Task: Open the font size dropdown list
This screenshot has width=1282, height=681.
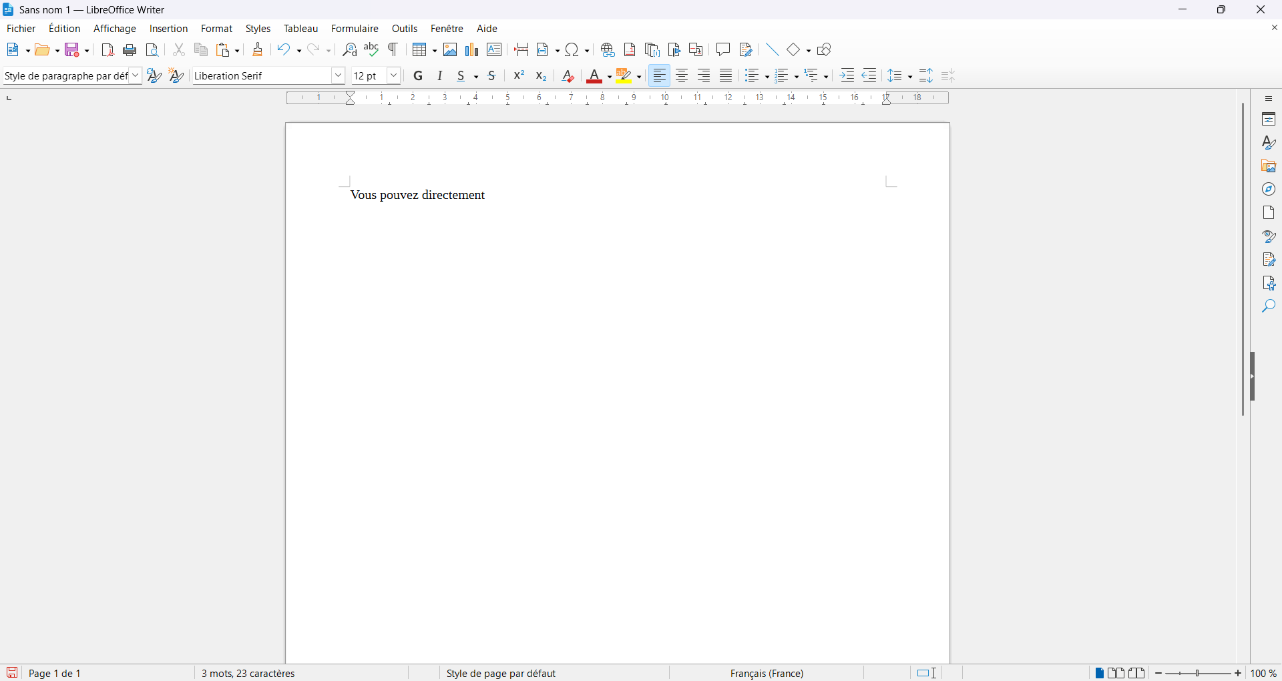Action: [394, 76]
